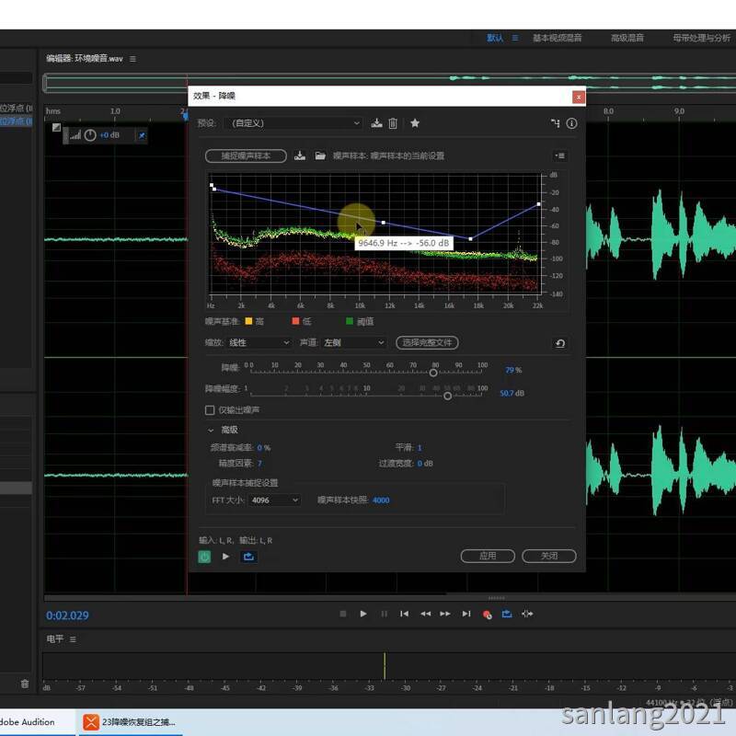Fast forward using the transport button

445,614
